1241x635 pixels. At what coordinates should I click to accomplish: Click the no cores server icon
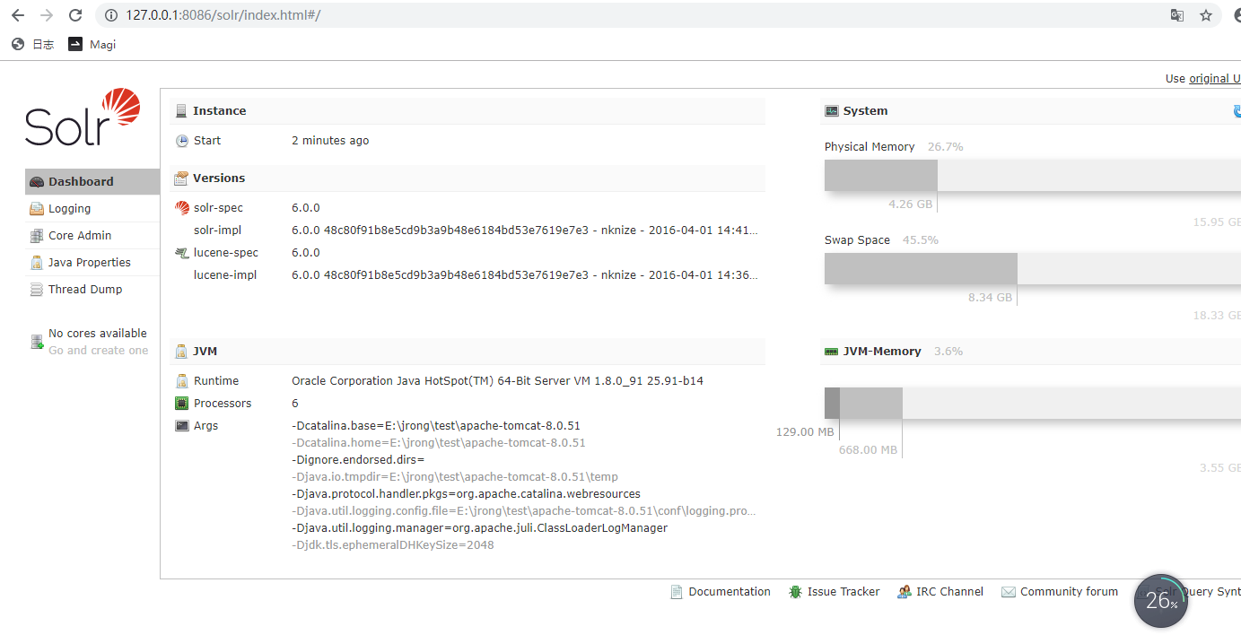[37, 342]
